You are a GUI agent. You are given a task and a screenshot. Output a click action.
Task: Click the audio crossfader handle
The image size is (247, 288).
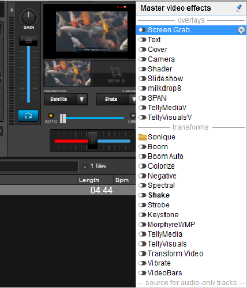click(x=92, y=141)
